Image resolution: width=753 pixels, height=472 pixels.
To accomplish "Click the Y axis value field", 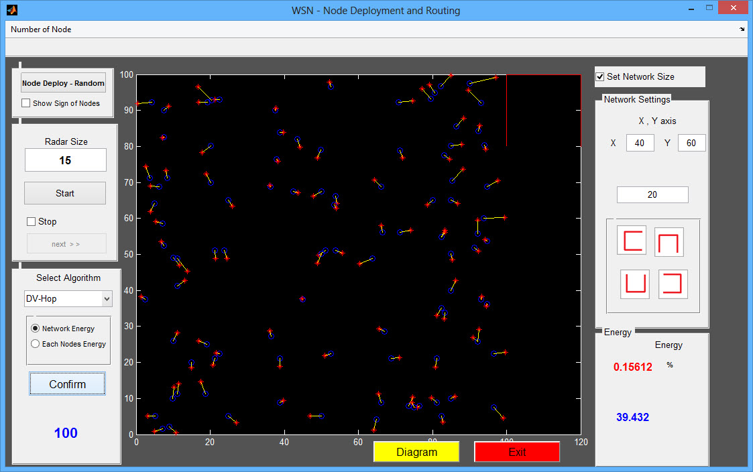I will tap(691, 143).
